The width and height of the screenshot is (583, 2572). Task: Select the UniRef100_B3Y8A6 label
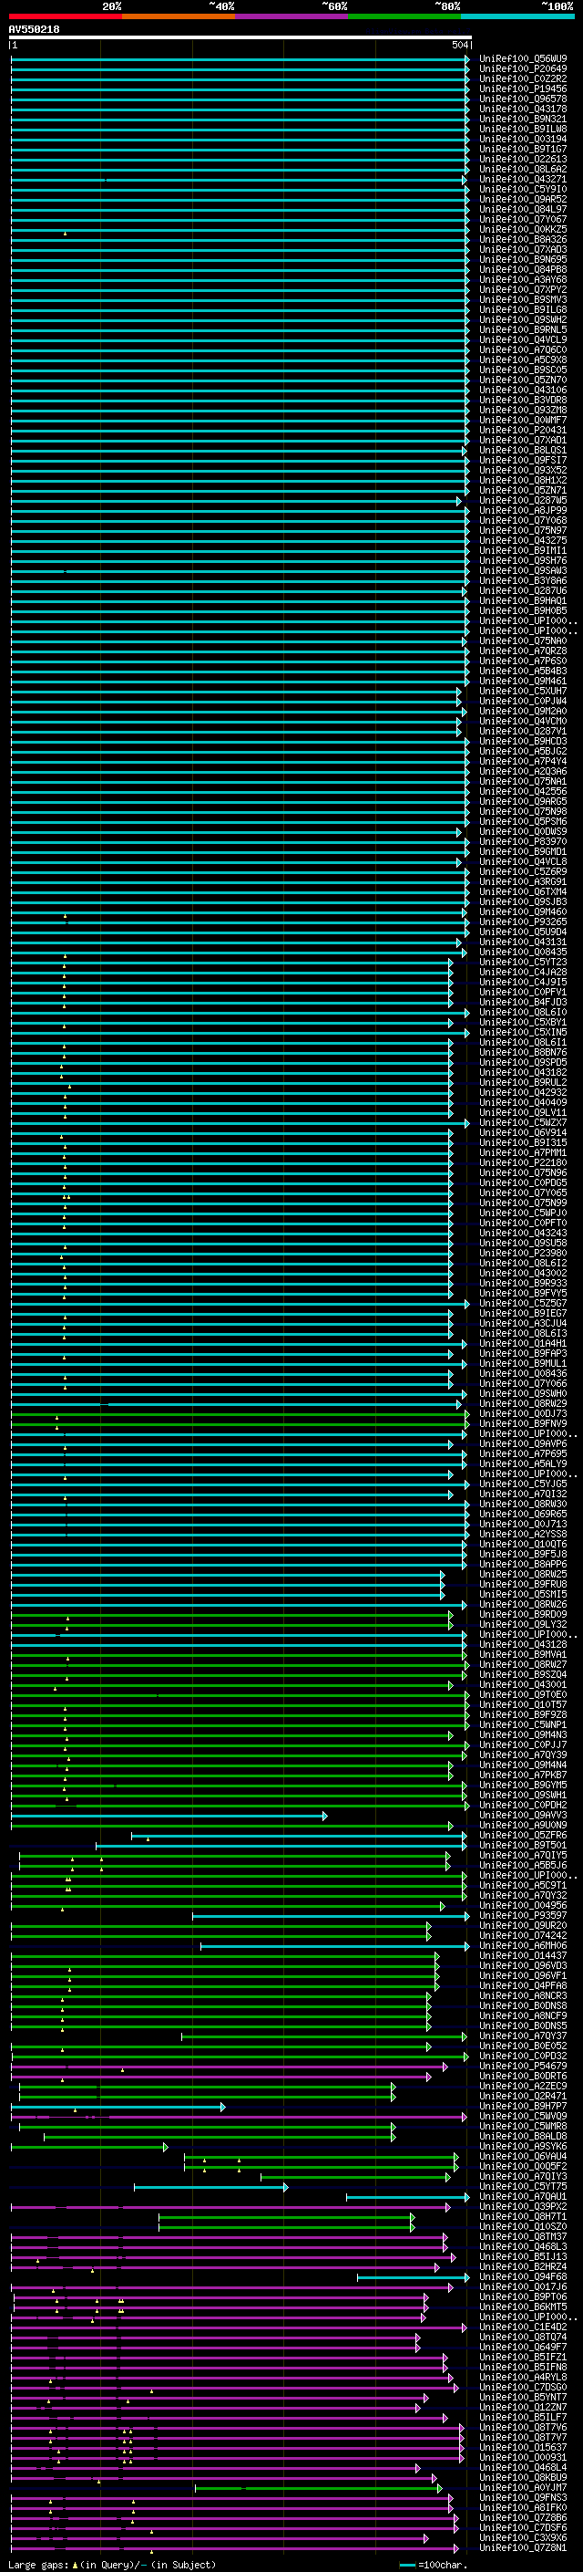click(x=523, y=581)
